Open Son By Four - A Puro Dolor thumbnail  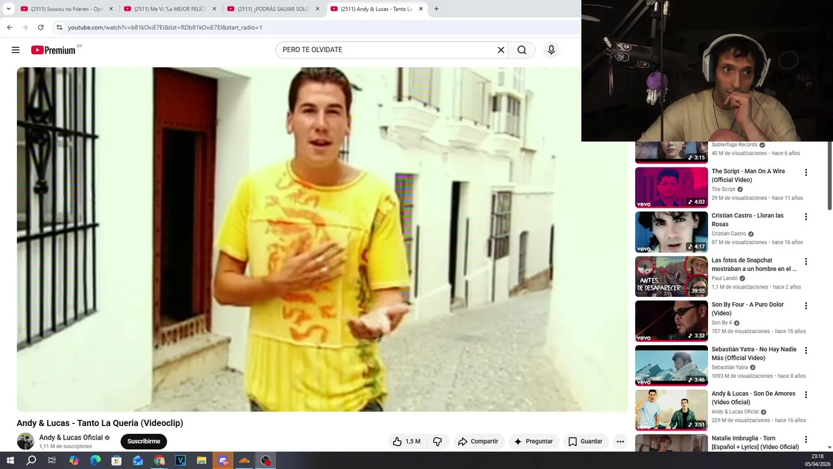[x=671, y=321]
